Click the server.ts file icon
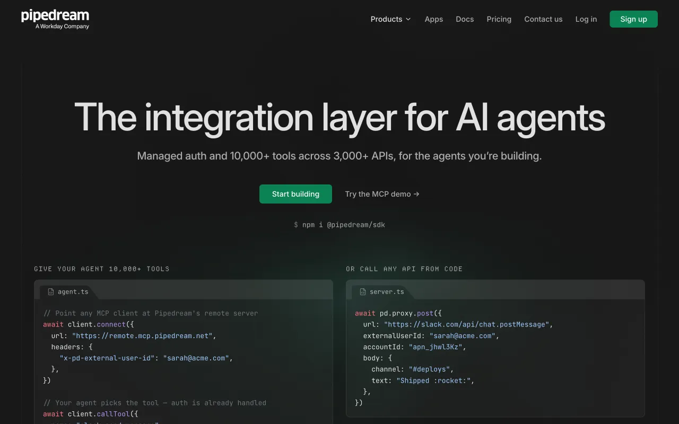The height and width of the screenshot is (424, 679). click(x=363, y=291)
